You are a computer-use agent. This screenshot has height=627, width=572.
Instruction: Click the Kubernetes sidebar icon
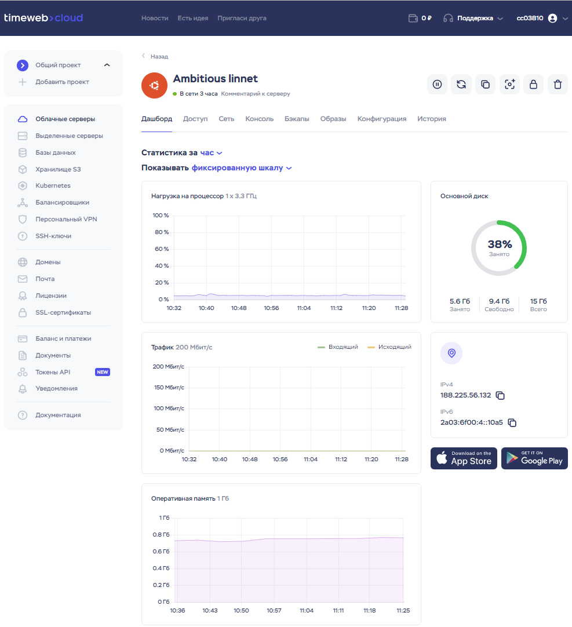click(x=23, y=185)
